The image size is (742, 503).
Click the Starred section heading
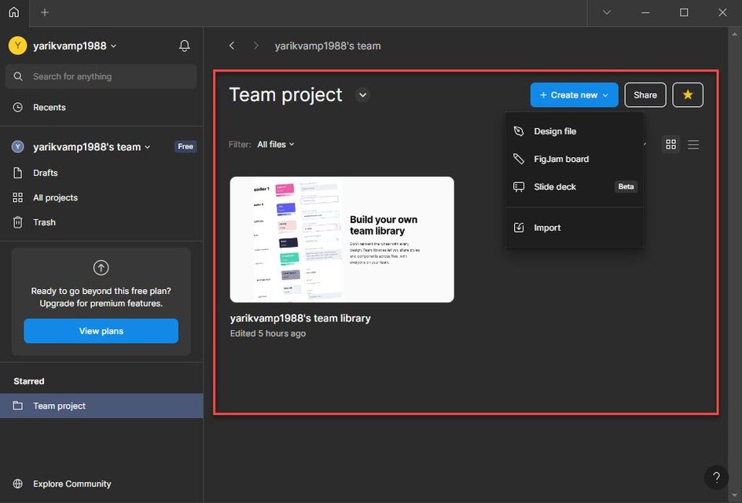coord(29,381)
